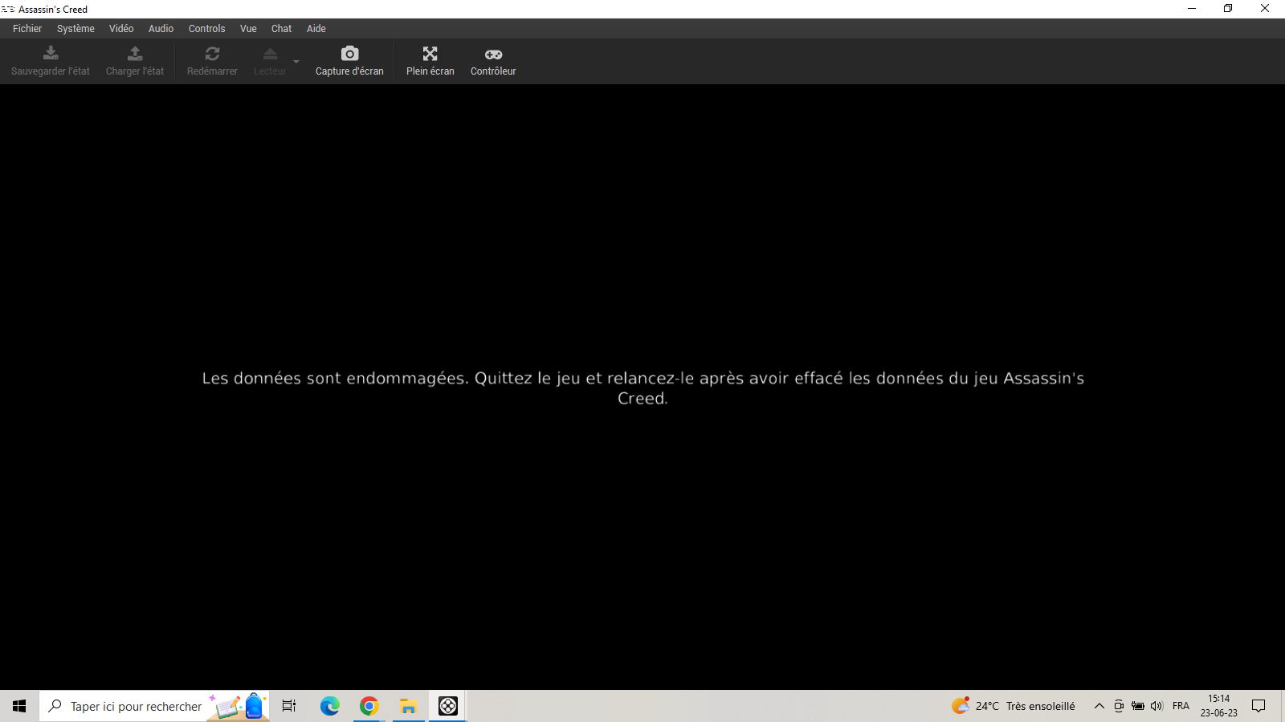Open the Fichier menu
The width and height of the screenshot is (1285, 722).
[x=27, y=29]
